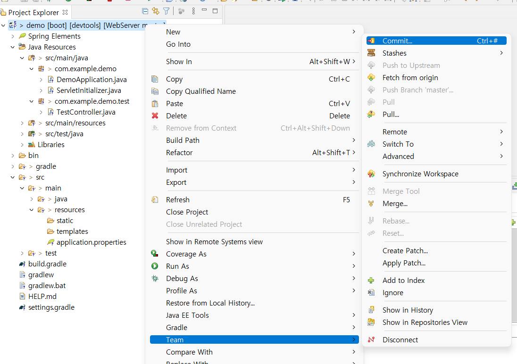Choose Go Into from context menu
This screenshot has height=364, width=517.
254,44
